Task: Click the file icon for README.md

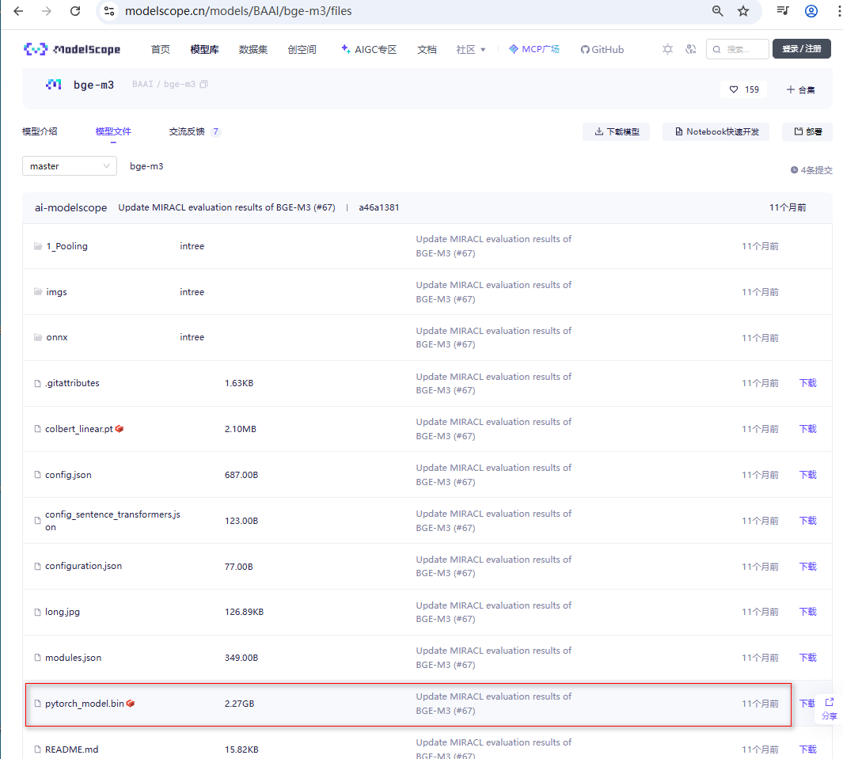Action: click(x=38, y=750)
